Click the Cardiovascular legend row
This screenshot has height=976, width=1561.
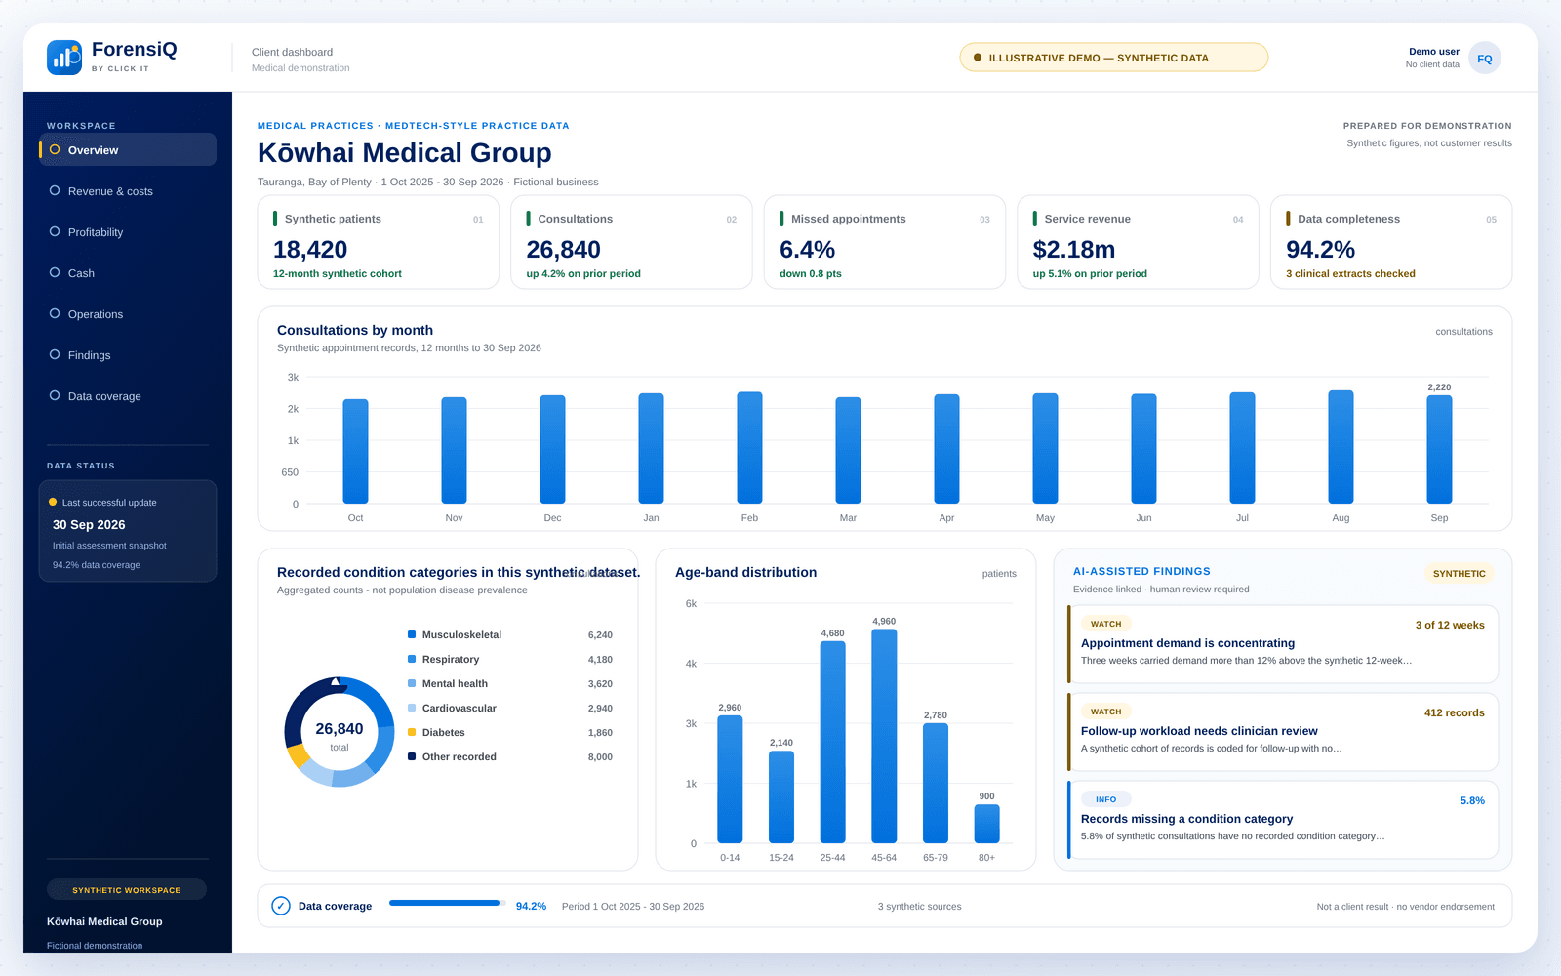[510, 708]
